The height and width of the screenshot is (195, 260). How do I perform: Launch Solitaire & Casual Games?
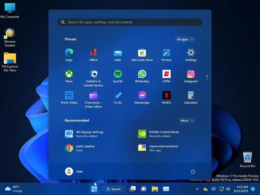[x=93, y=78]
